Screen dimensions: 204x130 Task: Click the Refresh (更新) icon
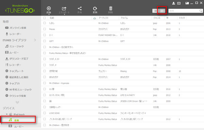tap(95, 8)
